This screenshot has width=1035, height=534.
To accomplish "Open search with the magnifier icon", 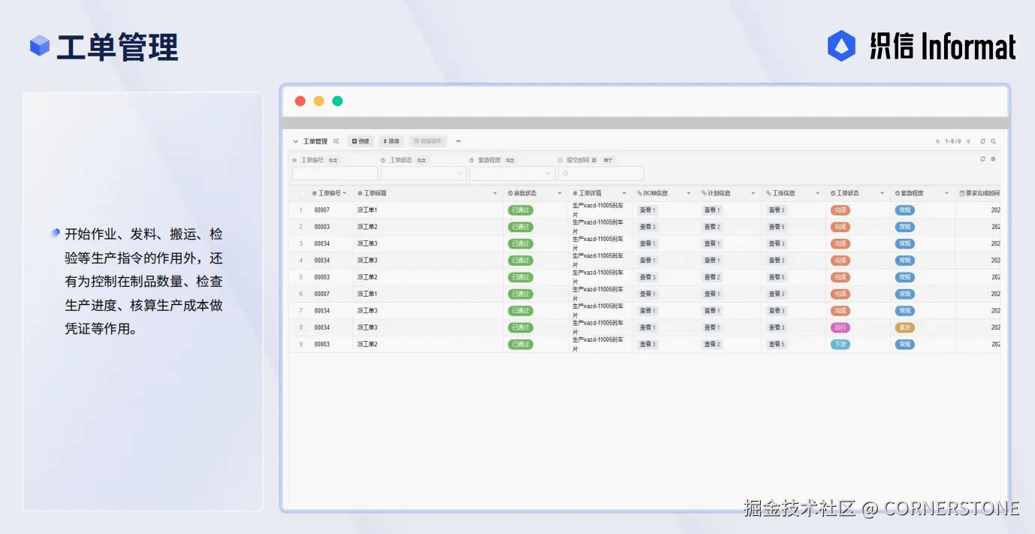I will point(993,141).
